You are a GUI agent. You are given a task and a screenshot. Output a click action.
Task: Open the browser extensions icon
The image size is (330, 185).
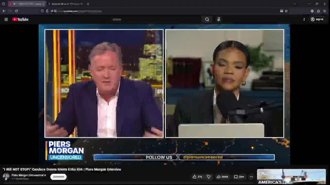(x=318, y=11)
